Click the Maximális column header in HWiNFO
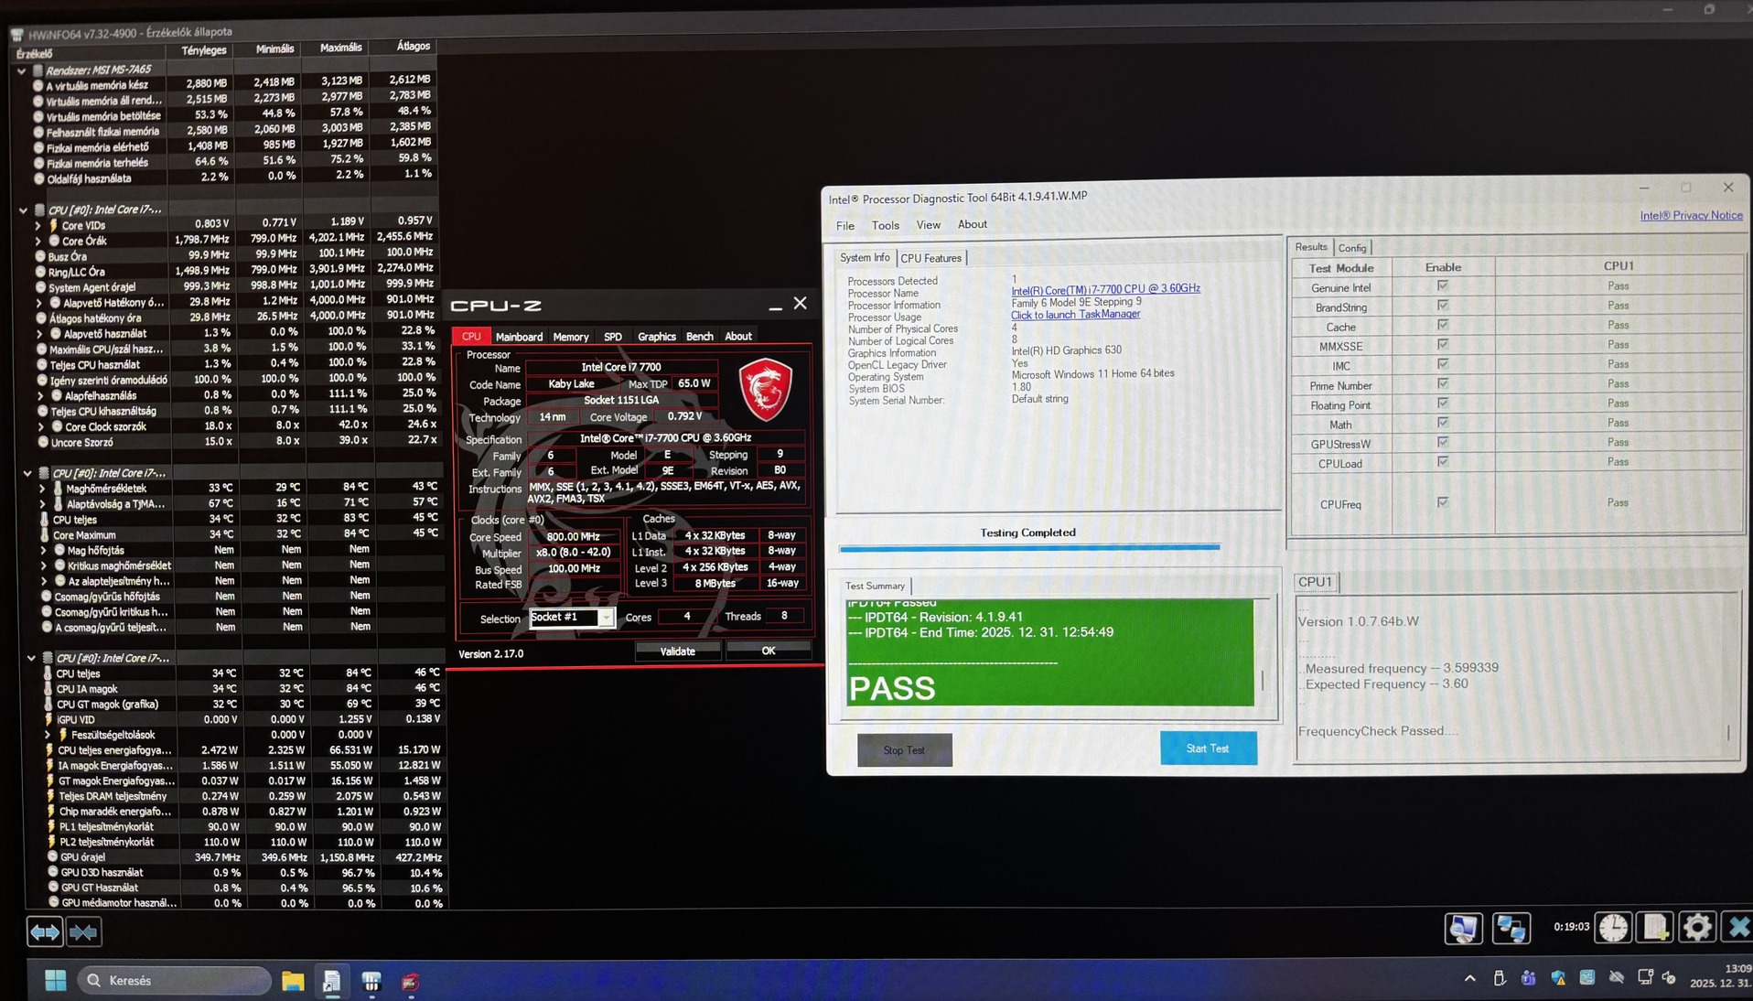Viewport: 1753px width, 1001px height. (x=340, y=48)
